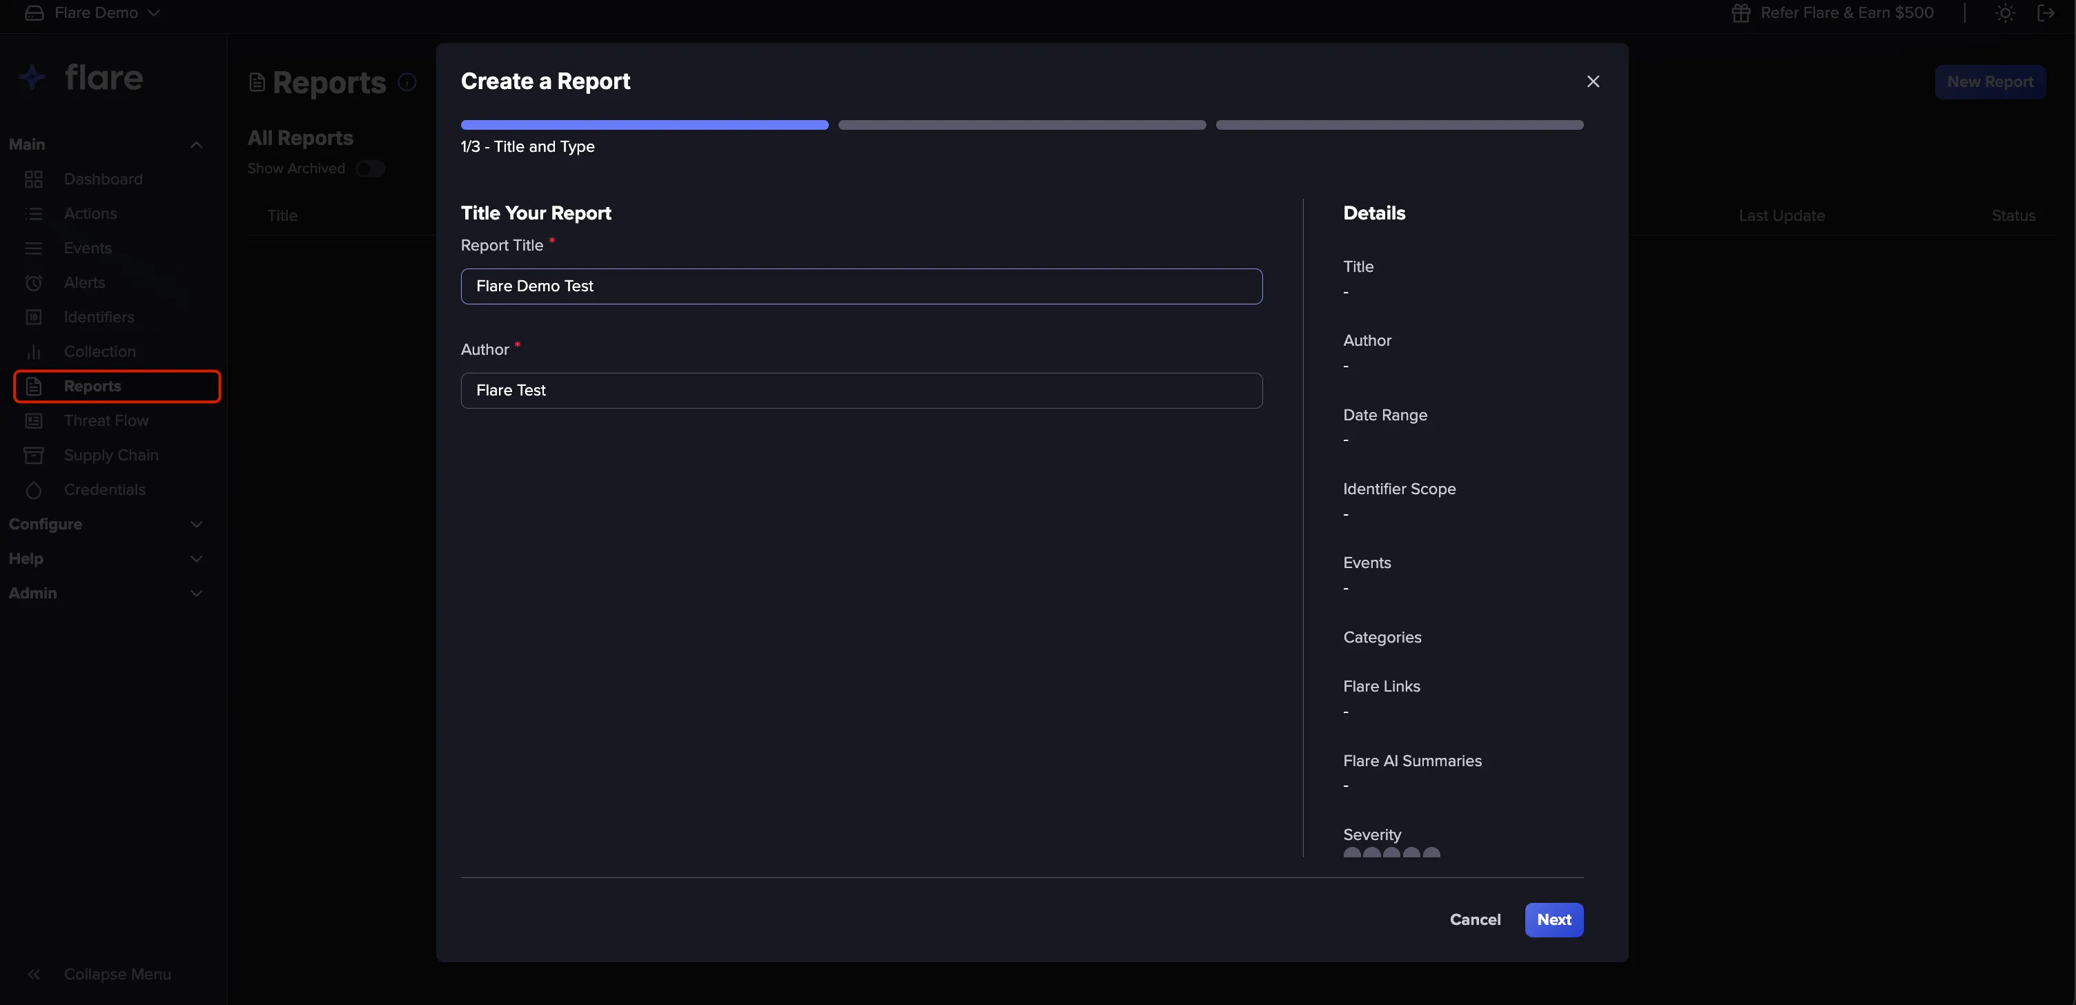Image resolution: width=2076 pixels, height=1005 pixels.
Task: Toggle the Show Archived switch
Action: [371, 168]
